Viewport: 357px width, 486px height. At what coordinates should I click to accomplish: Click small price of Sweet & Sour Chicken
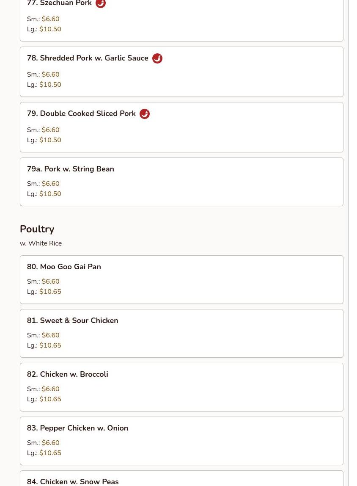(x=50, y=335)
